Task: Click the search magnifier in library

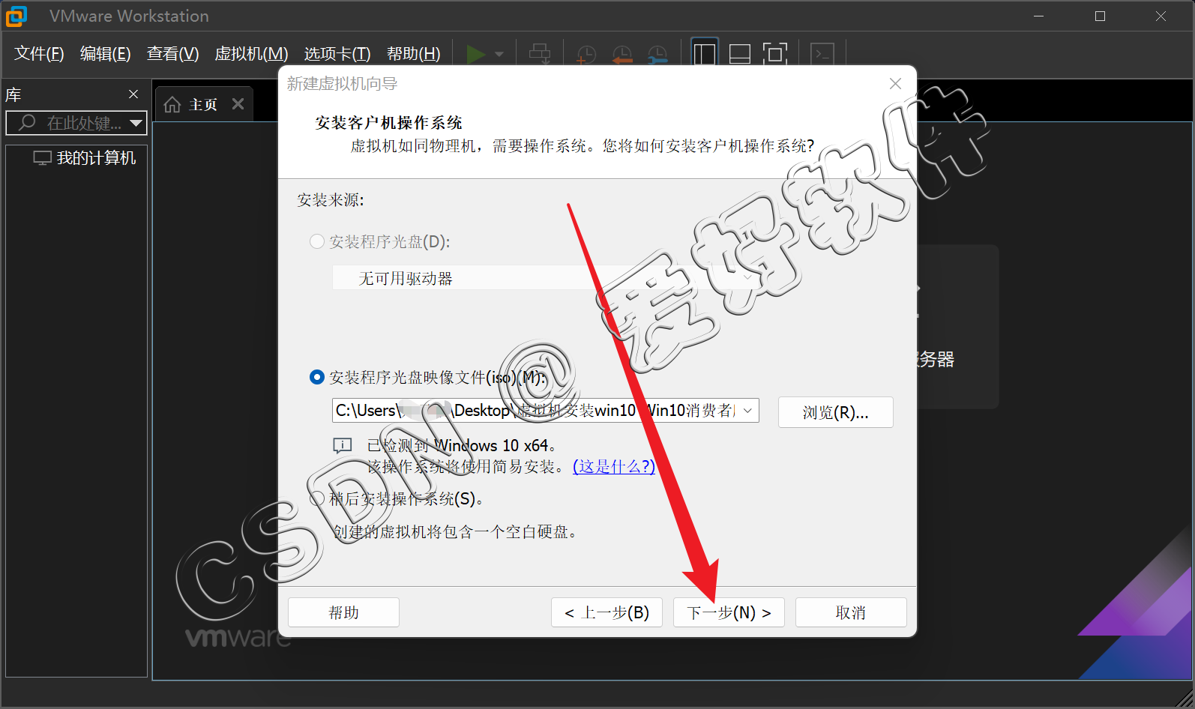Action: (27, 122)
